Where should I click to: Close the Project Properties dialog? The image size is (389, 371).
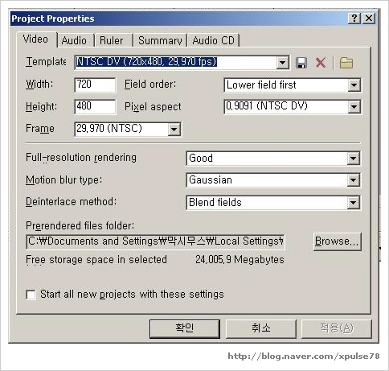369,19
